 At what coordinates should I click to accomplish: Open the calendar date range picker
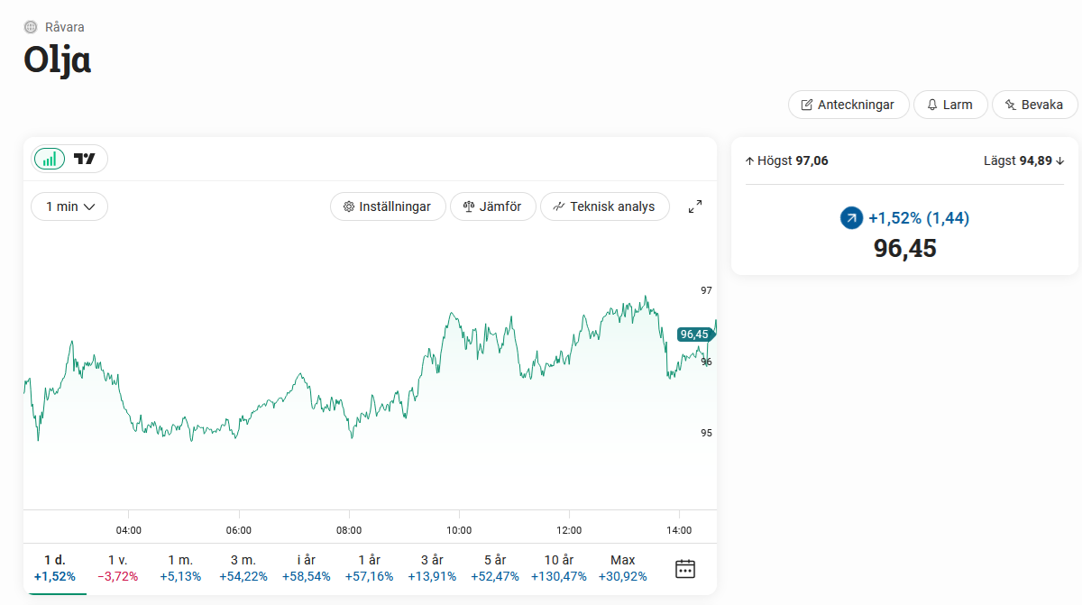click(x=685, y=568)
